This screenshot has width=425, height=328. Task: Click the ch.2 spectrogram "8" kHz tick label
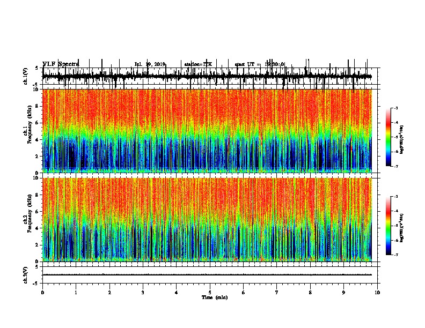tap(38, 195)
